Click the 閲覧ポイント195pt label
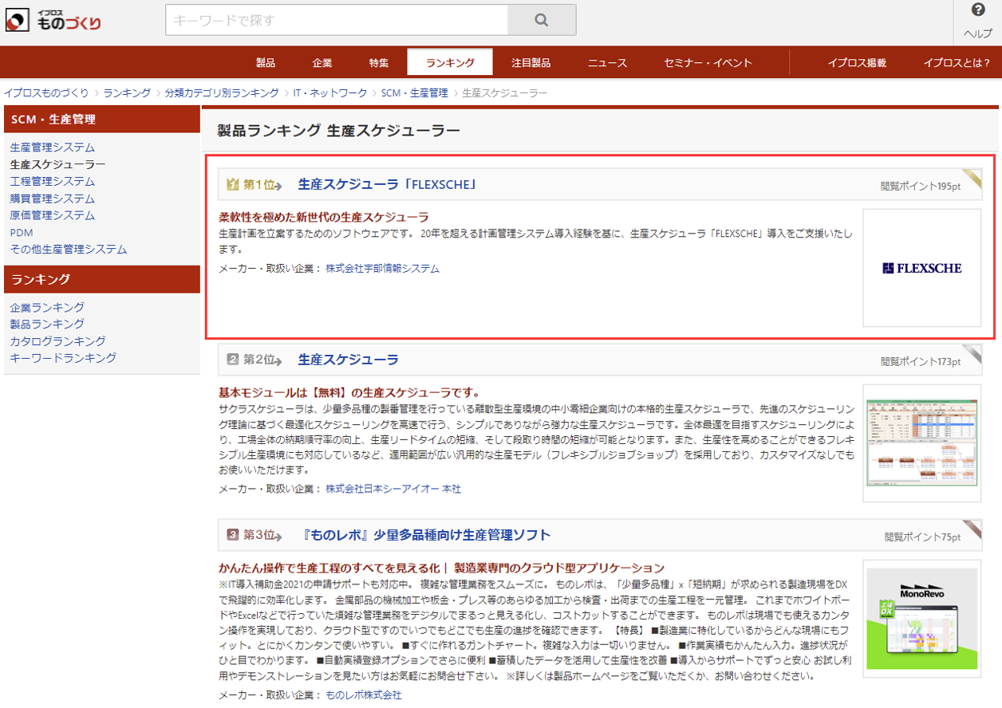 tap(921, 187)
